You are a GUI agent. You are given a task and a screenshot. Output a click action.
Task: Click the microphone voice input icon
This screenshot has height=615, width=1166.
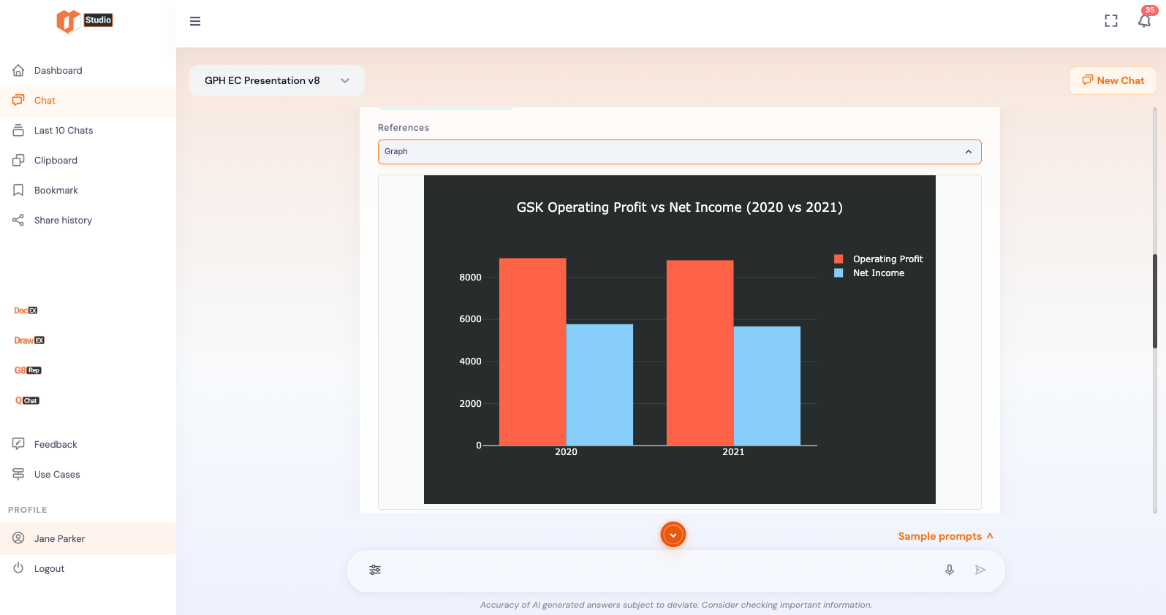coord(950,570)
